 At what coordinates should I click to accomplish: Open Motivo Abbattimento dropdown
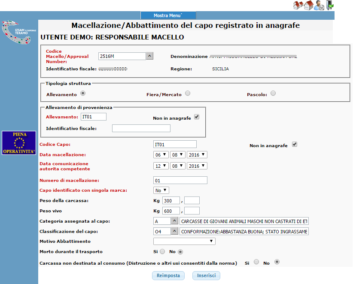coord(184,241)
